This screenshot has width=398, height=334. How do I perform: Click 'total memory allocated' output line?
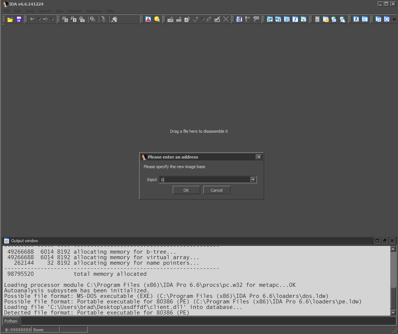[x=110, y=274]
